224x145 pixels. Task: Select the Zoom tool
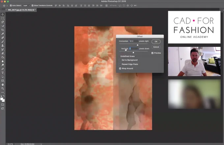click(x=3, y=88)
